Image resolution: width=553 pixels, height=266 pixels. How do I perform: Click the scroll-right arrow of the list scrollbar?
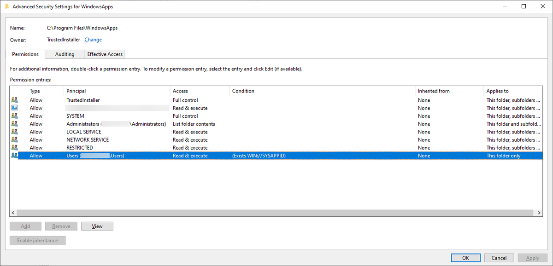tap(539, 213)
